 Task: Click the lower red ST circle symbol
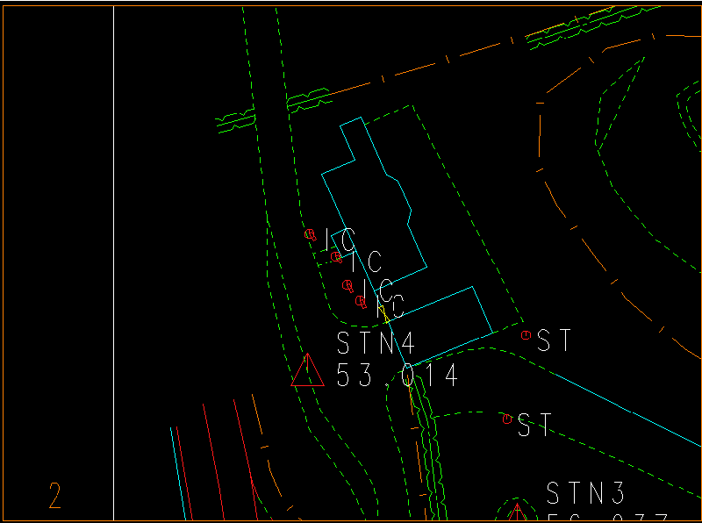tap(507, 419)
